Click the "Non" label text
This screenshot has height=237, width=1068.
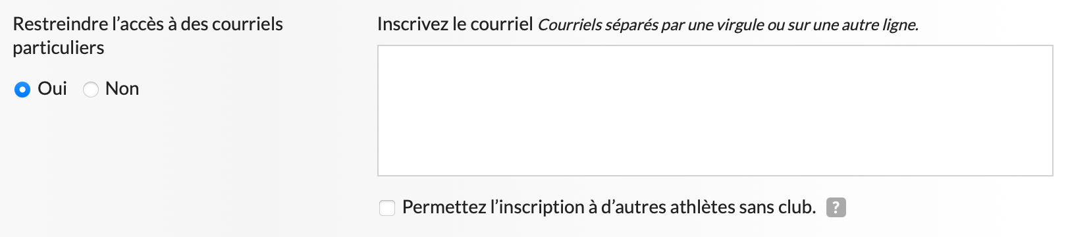122,89
